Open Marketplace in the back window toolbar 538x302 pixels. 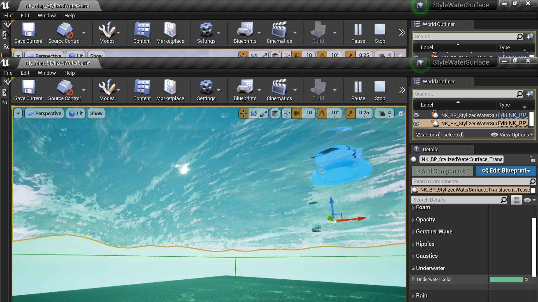[170, 33]
